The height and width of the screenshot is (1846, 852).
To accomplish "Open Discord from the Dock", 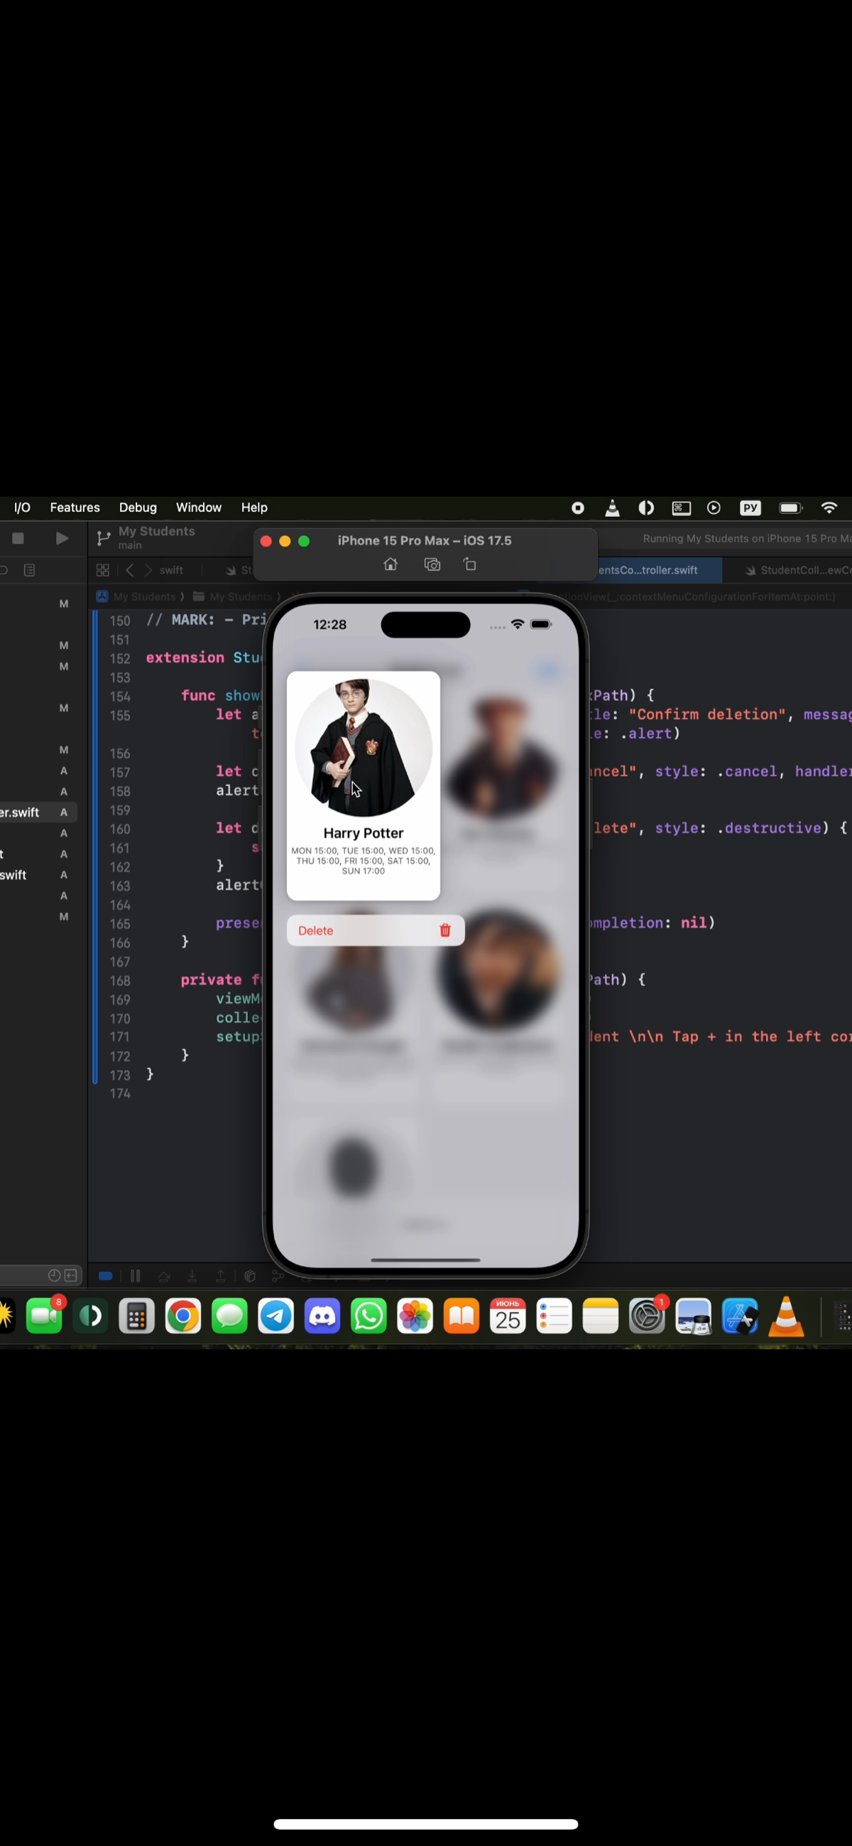I will coord(322,1316).
